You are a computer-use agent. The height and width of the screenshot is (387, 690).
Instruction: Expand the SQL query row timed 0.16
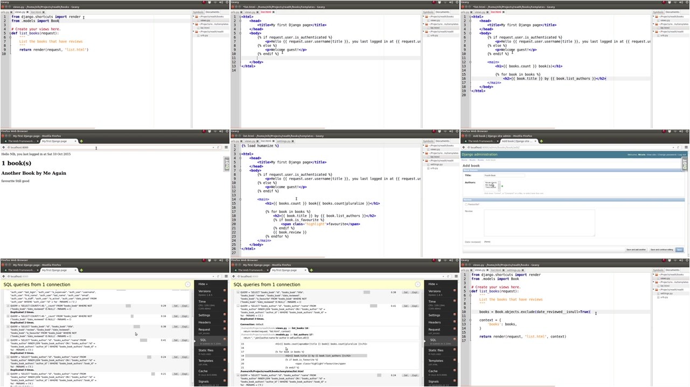(8, 316)
